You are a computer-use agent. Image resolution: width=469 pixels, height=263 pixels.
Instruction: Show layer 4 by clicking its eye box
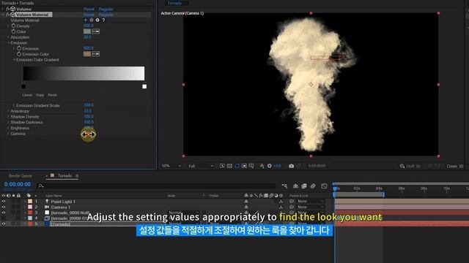(3, 218)
